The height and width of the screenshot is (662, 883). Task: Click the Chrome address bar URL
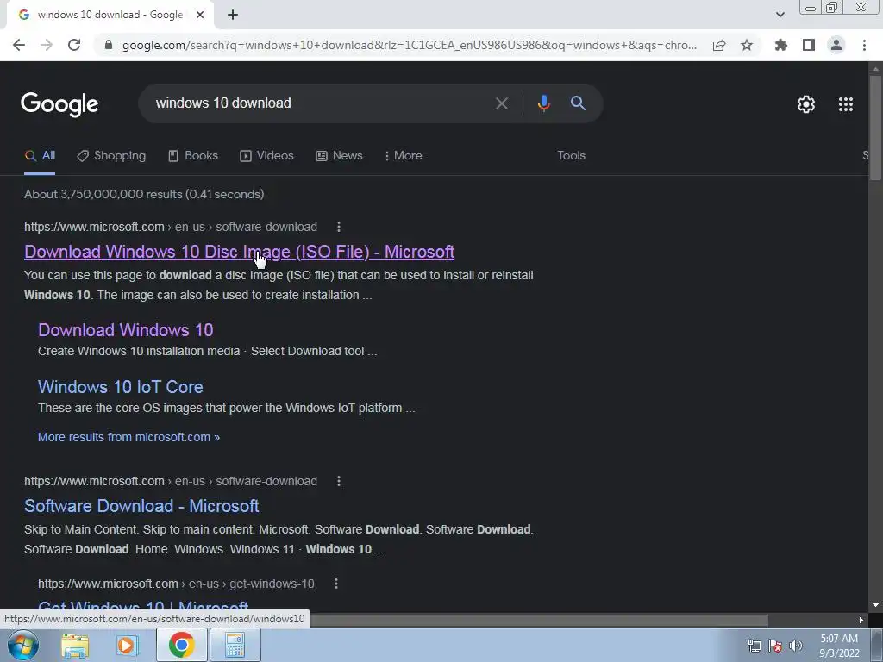coord(410,45)
